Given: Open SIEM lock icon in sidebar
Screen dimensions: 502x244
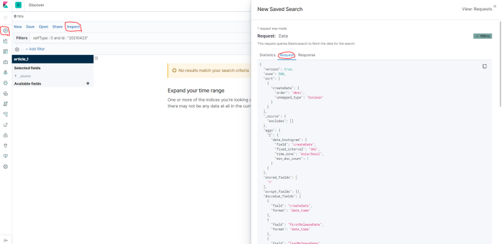Looking at the screenshot, I should click(5, 135).
